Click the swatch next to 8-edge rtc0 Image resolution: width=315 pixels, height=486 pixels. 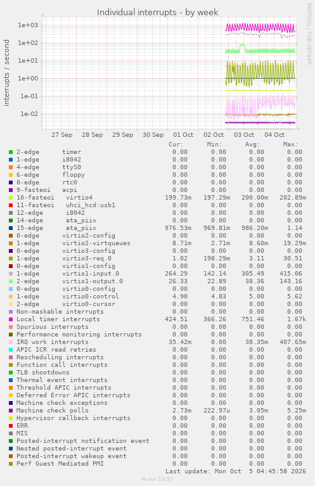pyautogui.click(x=11, y=182)
